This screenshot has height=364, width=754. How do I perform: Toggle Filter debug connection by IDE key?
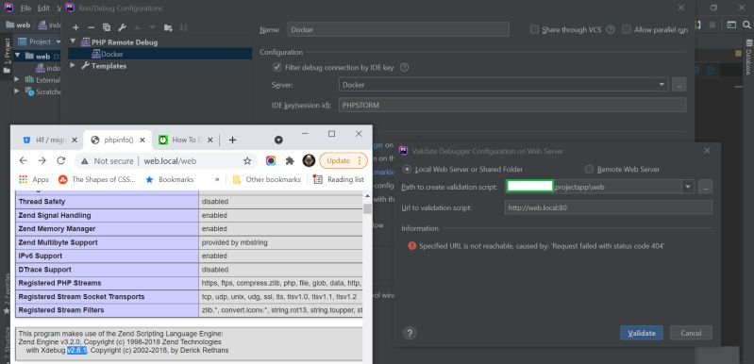tap(277, 68)
